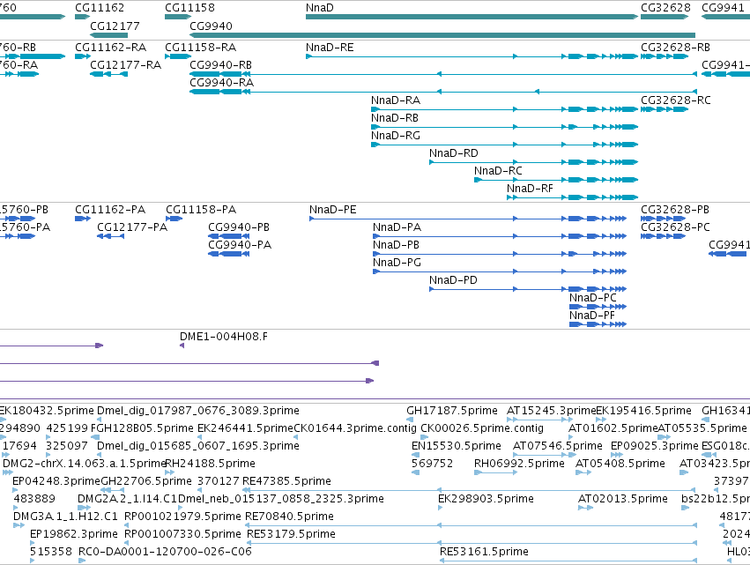The height and width of the screenshot is (565, 750).
Task: Select protein NnaD-PF
Action: 591,316
